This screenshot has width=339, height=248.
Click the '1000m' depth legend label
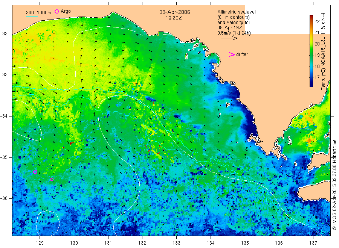pos(44,13)
